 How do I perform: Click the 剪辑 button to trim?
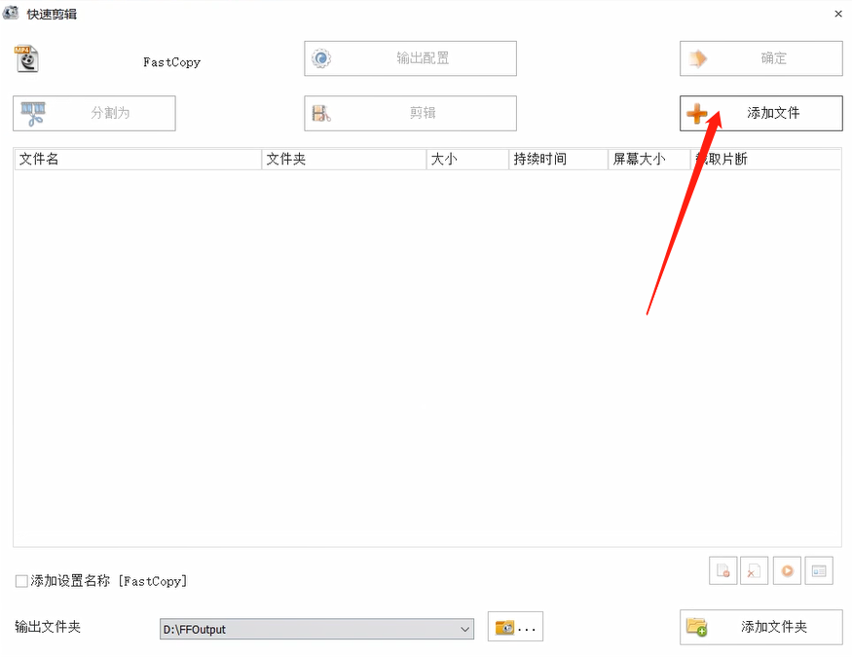(409, 113)
